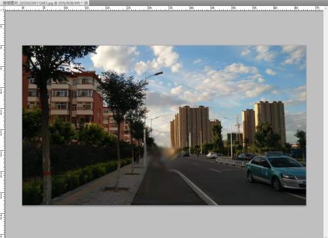Click the teal taxi in the photo
The image size is (328, 238).
(276, 172)
